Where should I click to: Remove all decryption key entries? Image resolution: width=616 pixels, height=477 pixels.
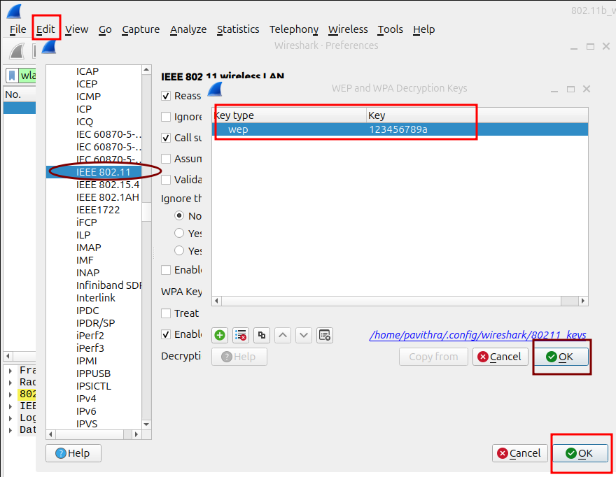(241, 335)
